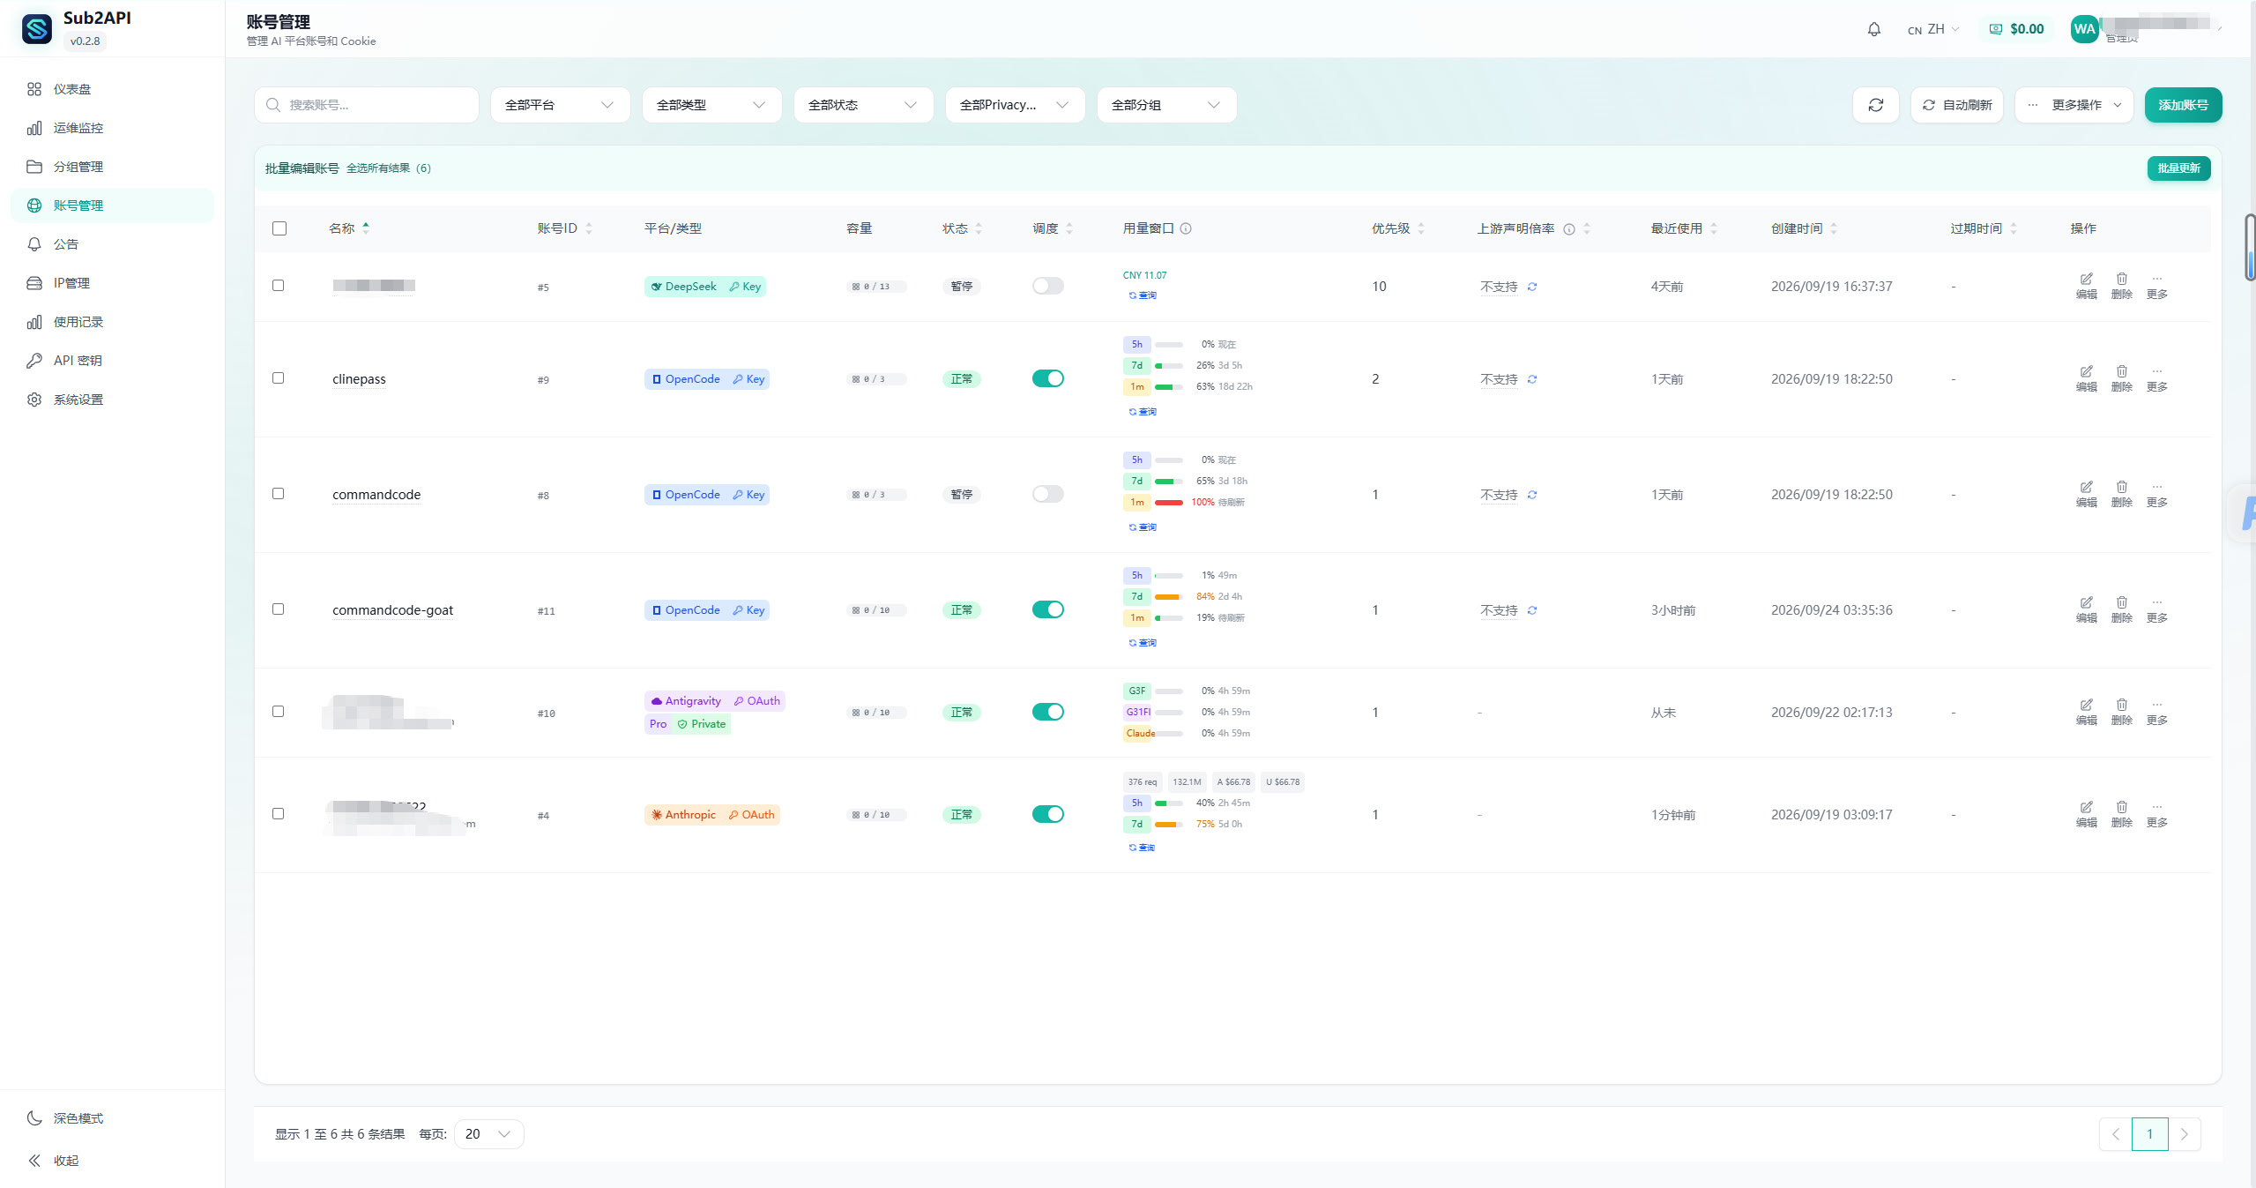The height and width of the screenshot is (1188, 2256).
Task: Click 全选所有结果 (6) link
Action: coord(389,168)
